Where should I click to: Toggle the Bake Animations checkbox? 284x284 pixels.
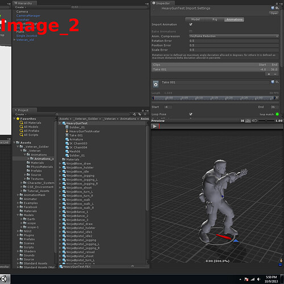(x=191, y=31)
